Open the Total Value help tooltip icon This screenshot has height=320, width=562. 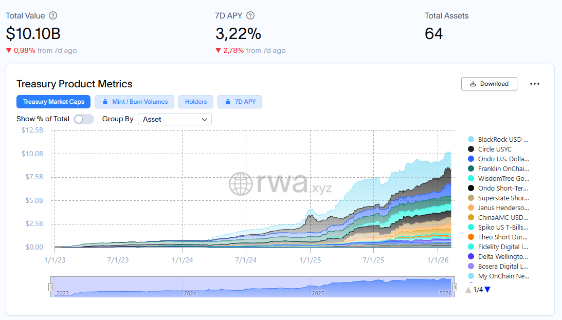coord(52,16)
